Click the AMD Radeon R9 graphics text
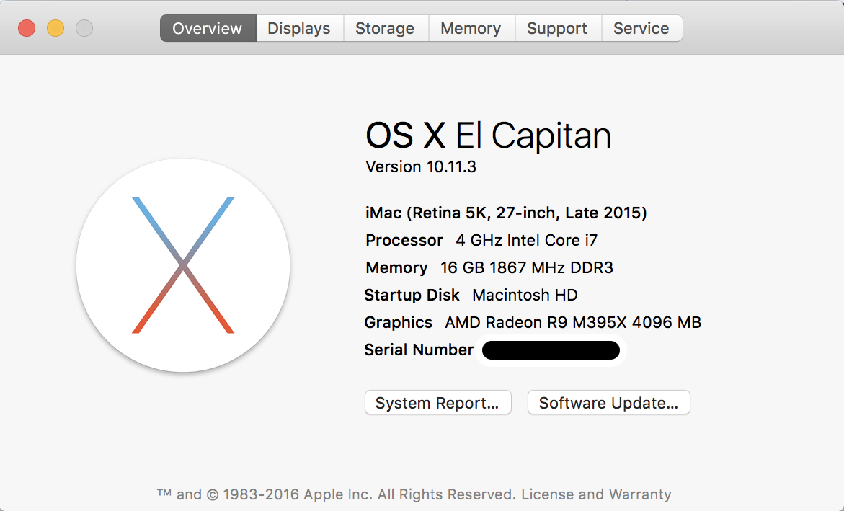Viewport: 844px width, 511px height. coord(573,322)
